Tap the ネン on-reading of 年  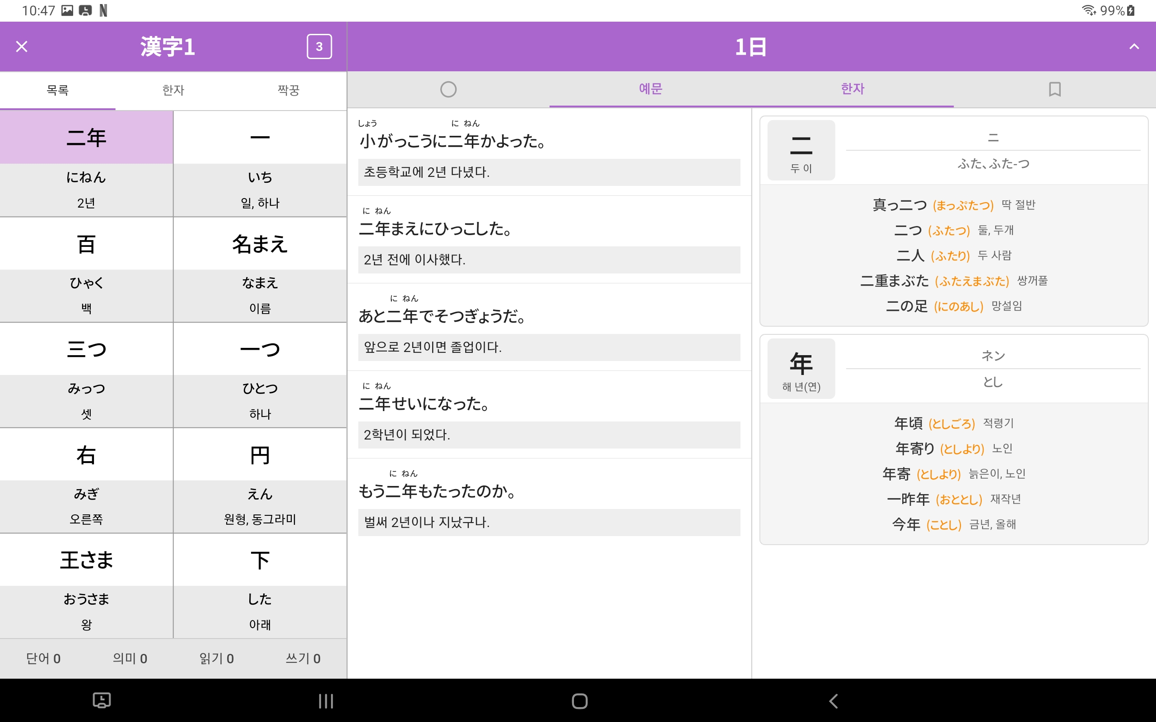(993, 356)
